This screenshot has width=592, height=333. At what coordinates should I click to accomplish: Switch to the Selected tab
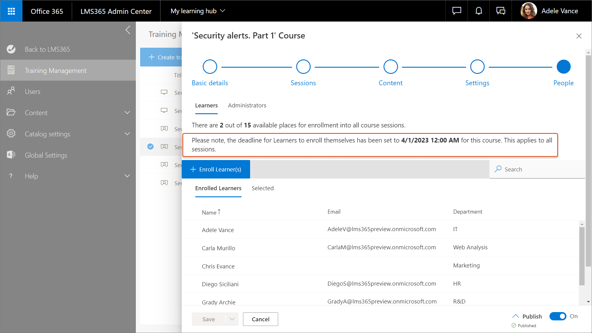pos(262,188)
